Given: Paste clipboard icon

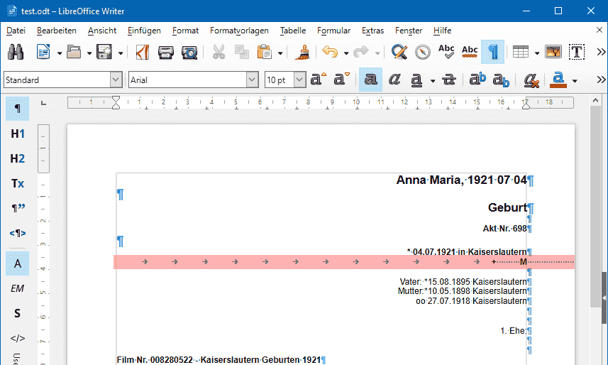Looking at the screenshot, I should click(265, 52).
